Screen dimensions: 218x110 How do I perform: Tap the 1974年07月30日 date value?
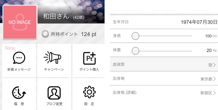199,22
